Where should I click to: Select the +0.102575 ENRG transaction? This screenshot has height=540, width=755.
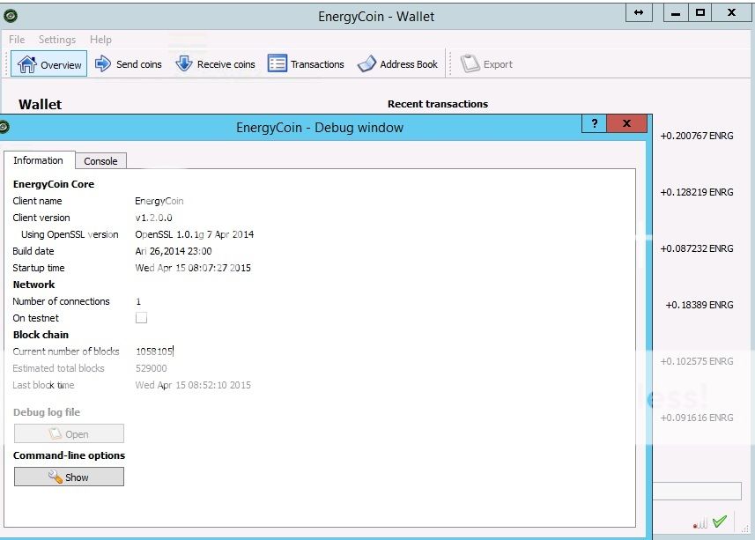tap(697, 361)
